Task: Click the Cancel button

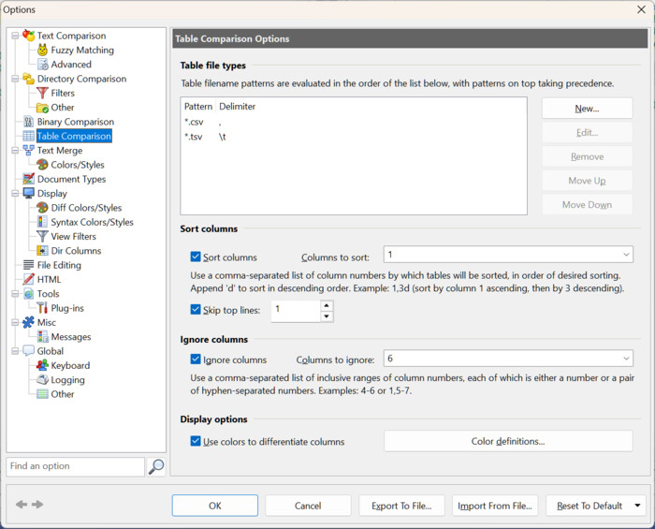Action: [x=308, y=506]
